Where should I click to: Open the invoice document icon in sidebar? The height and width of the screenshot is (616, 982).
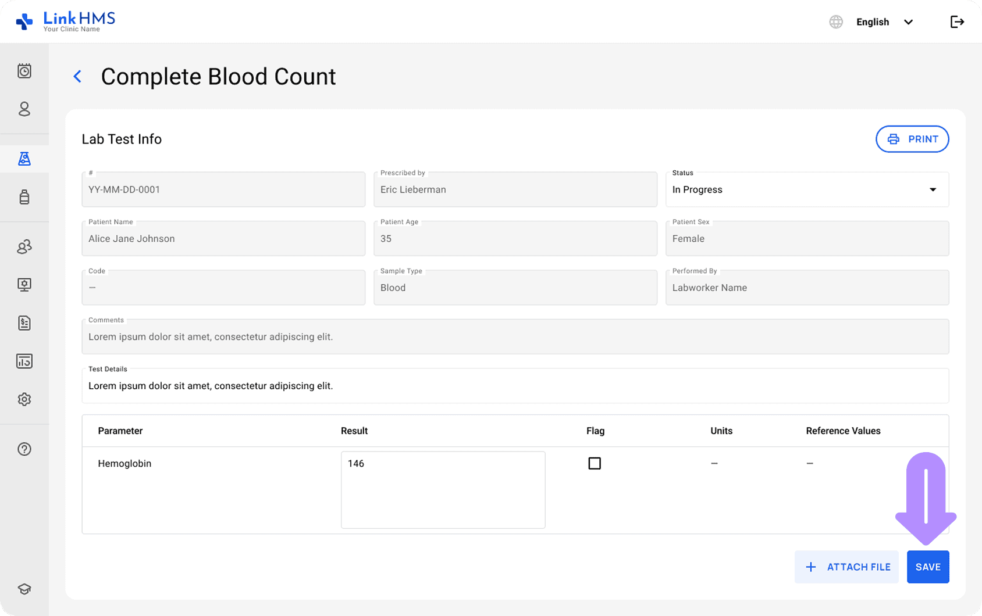(x=24, y=323)
